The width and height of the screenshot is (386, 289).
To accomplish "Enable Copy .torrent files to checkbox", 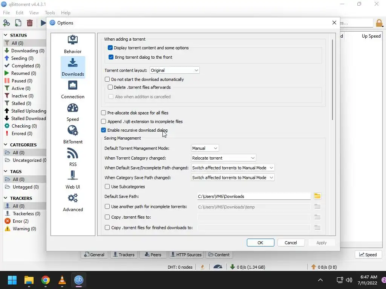I will point(107,217).
